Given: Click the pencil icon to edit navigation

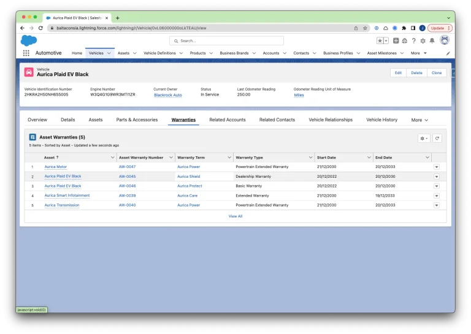Looking at the screenshot, I should click(x=448, y=53).
